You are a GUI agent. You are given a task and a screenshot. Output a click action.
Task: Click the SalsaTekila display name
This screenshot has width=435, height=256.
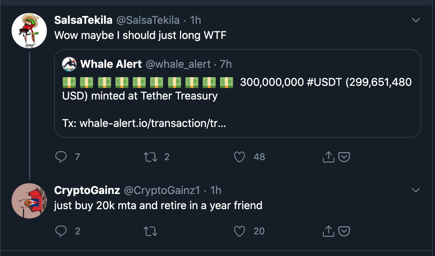(83, 20)
